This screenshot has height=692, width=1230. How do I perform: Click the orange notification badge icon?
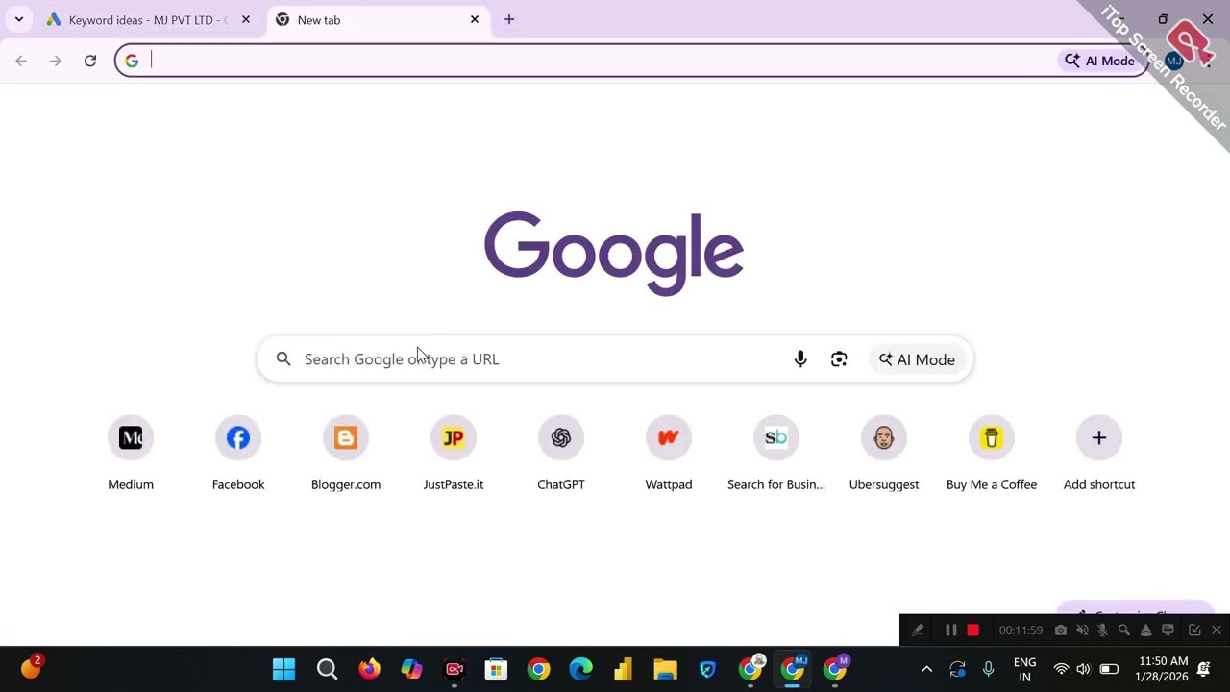(31, 667)
